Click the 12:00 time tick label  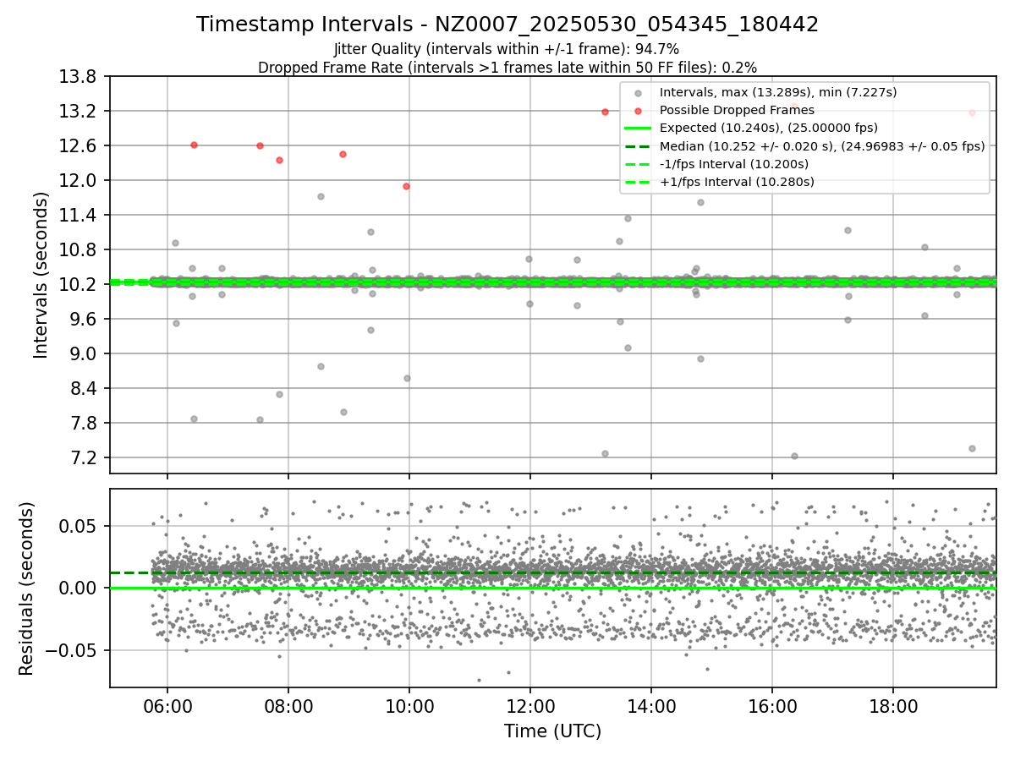[530, 706]
